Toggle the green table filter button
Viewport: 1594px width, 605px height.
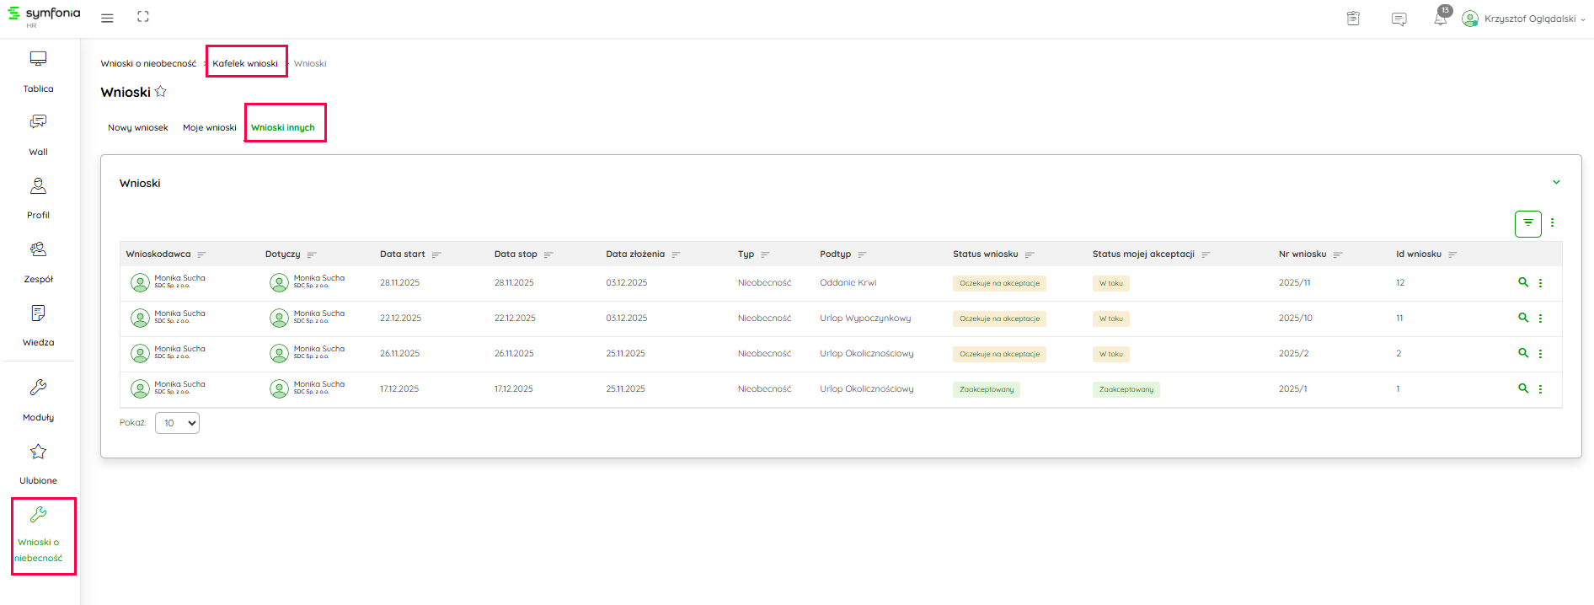tap(1527, 223)
